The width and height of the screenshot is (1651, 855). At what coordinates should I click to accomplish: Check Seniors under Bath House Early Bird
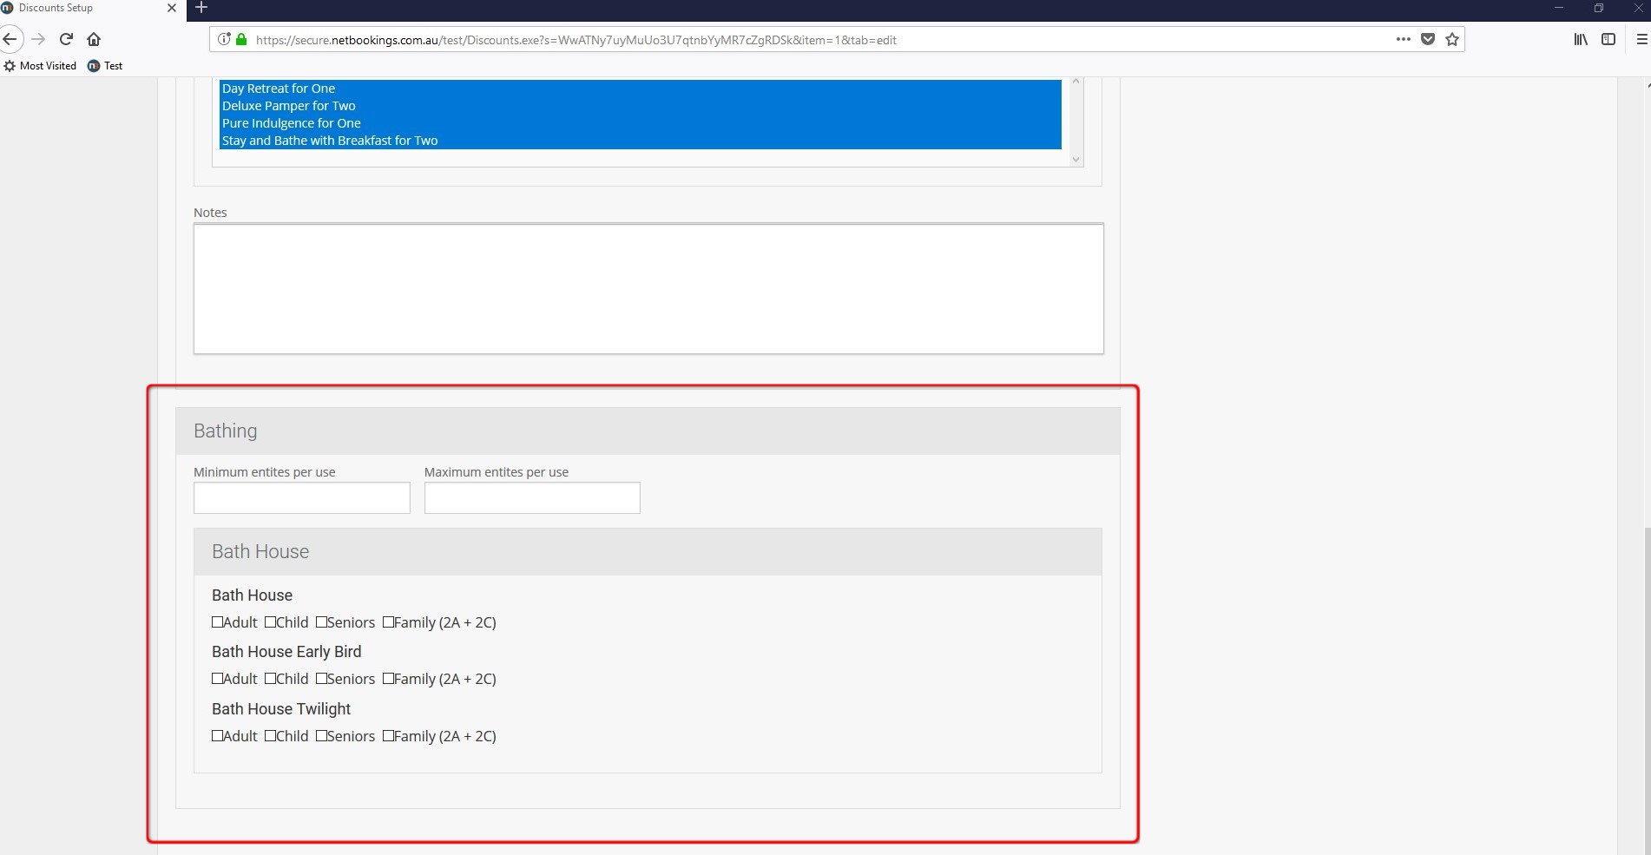pos(322,679)
